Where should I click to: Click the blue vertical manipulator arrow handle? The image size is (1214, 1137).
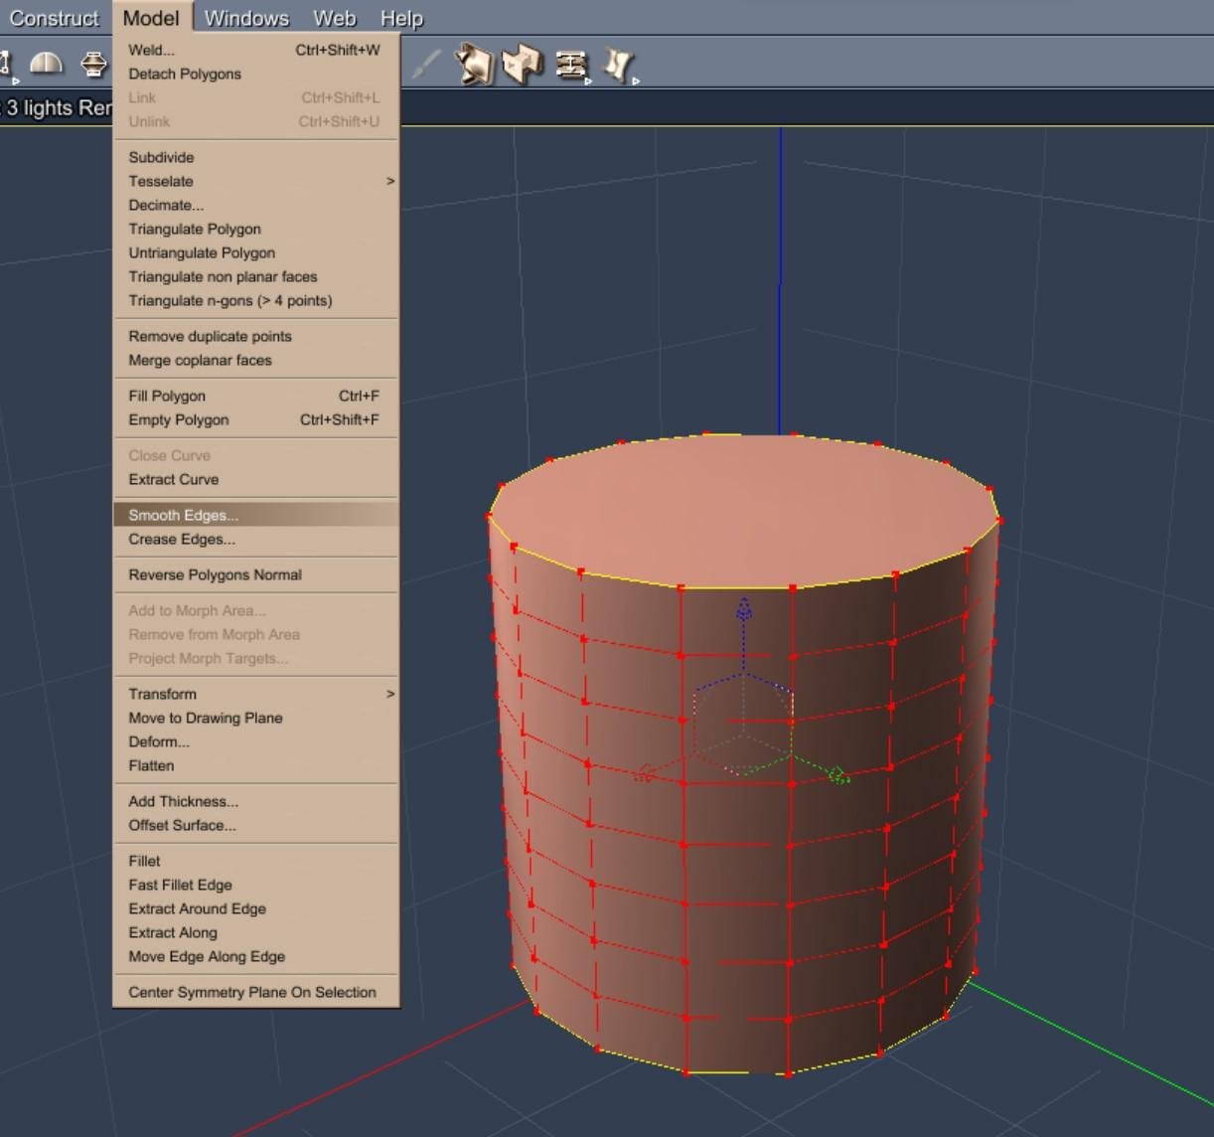pyautogui.click(x=743, y=609)
